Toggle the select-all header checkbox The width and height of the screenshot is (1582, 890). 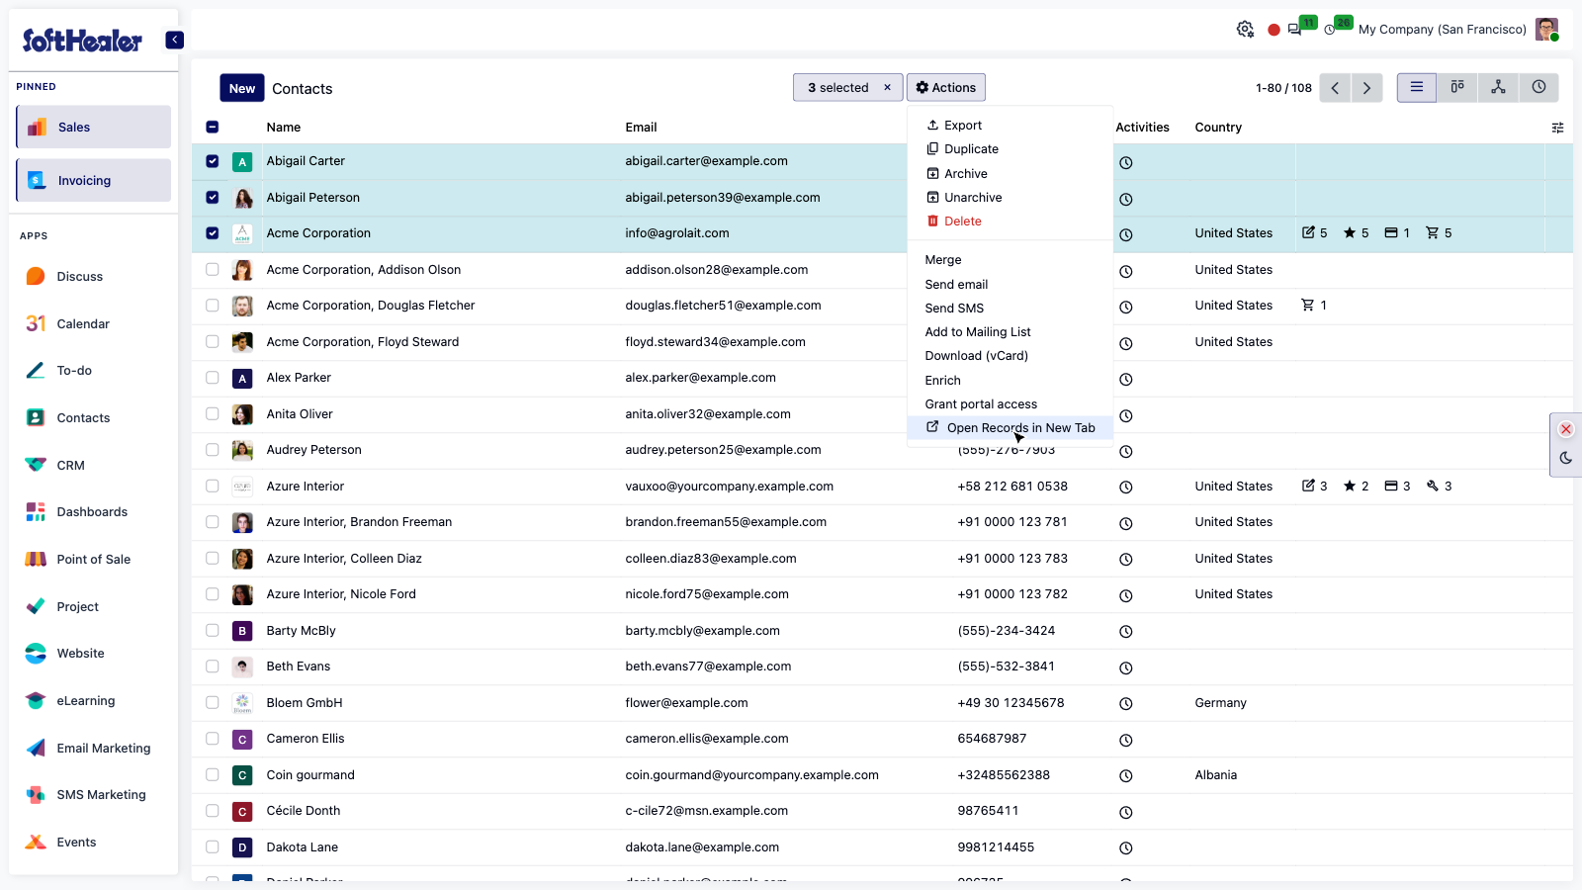tap(213, 127)
